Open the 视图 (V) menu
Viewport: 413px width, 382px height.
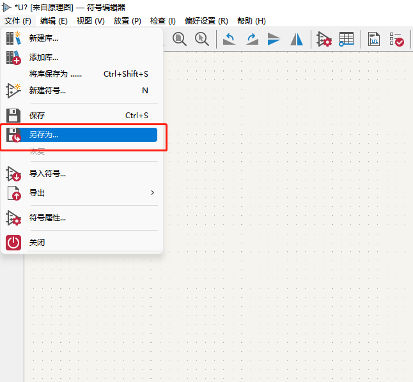pyautogui.click(x=90, y=21)
